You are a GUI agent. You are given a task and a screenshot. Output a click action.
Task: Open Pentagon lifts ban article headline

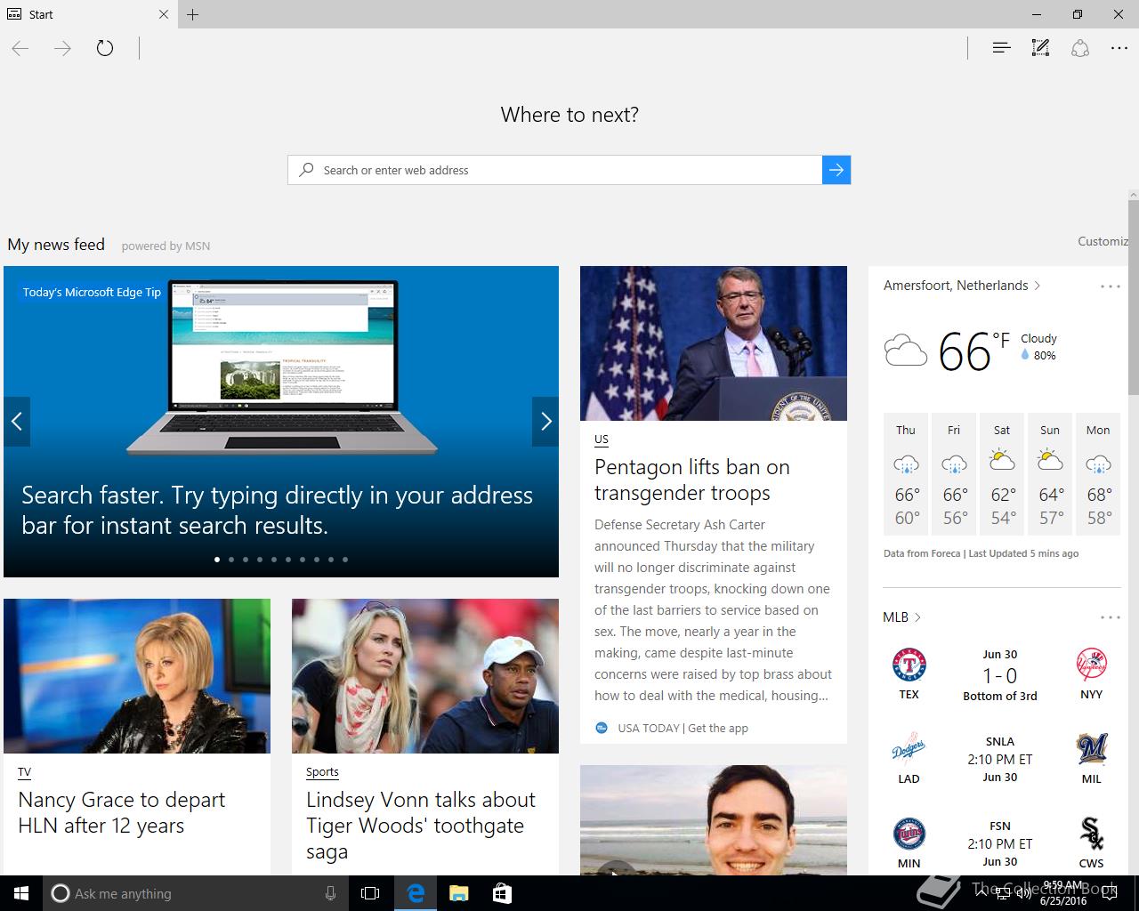coord(692,480)
